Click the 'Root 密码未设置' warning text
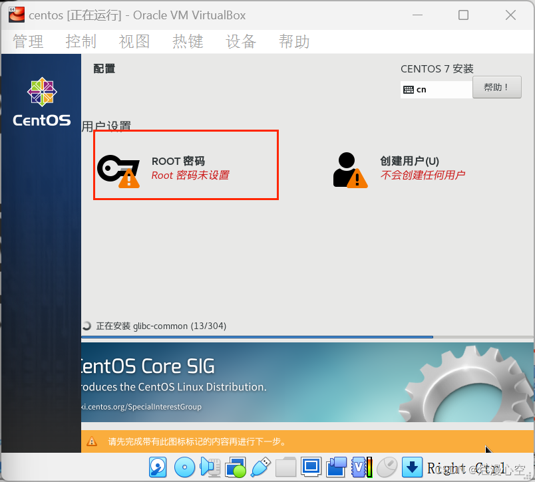Screen dimensions: 535x482 coord(190,176)
